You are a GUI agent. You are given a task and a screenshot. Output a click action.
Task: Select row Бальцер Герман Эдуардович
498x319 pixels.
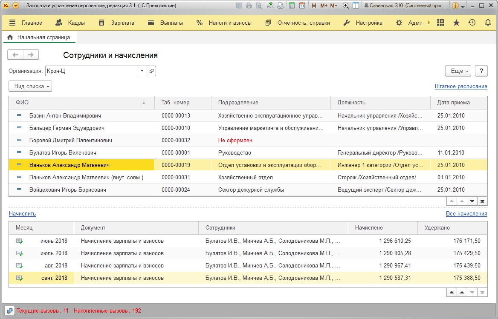pyautogui.click(x=248, y=128)
